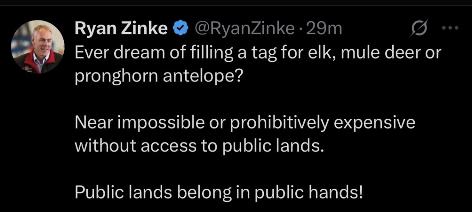Click the Ryan Zinke display name
The height and width of the screenshot is (212, 472).
click(x=122, y=29)
